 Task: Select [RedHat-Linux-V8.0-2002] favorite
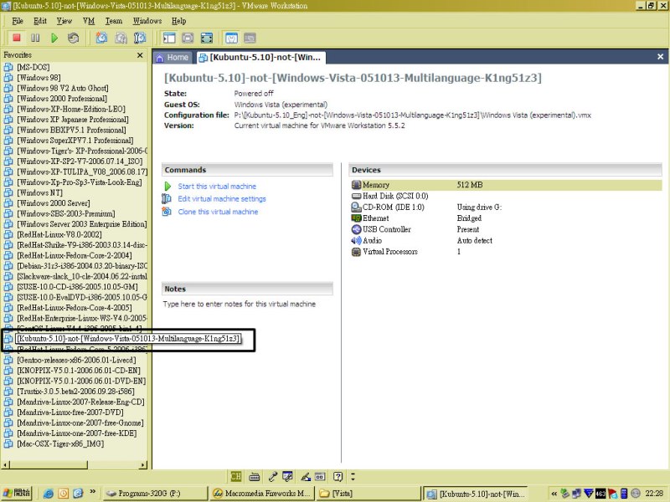tap(59, 234)
